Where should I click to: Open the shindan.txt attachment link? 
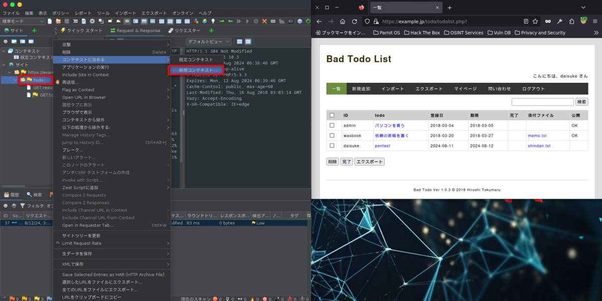[x=539, y=145]
